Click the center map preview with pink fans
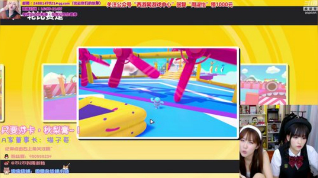 pos(158,93)
